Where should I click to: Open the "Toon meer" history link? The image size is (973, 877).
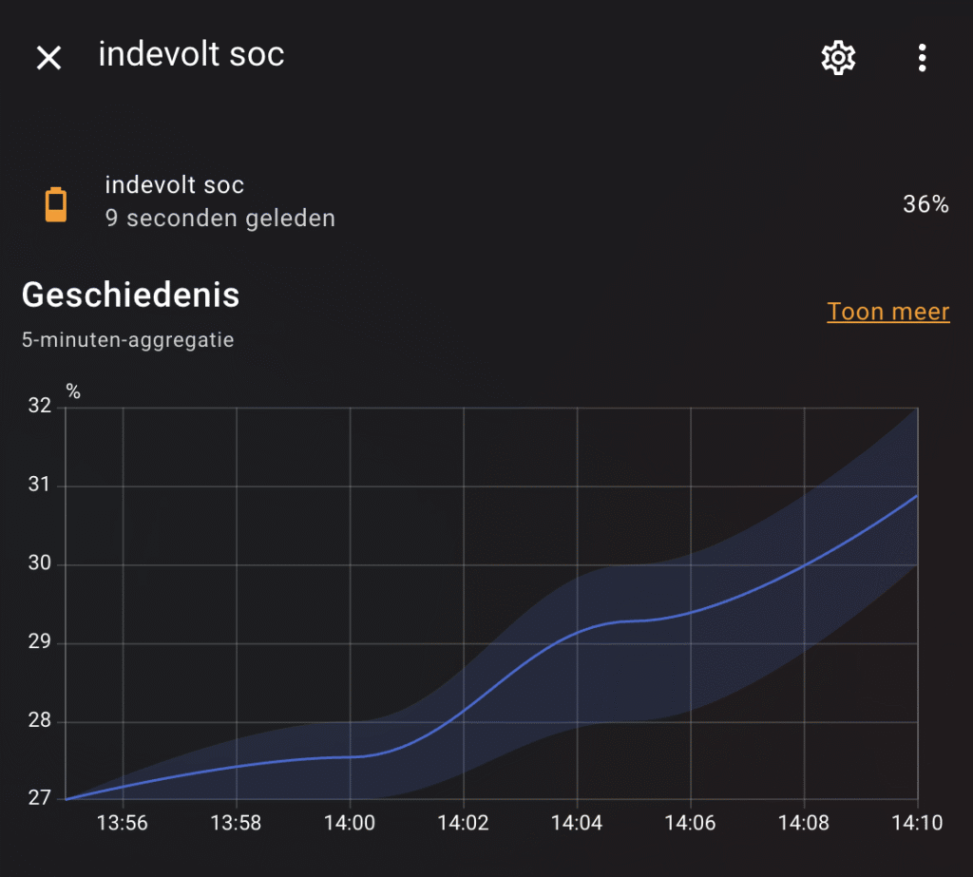(x=887, y=312)
